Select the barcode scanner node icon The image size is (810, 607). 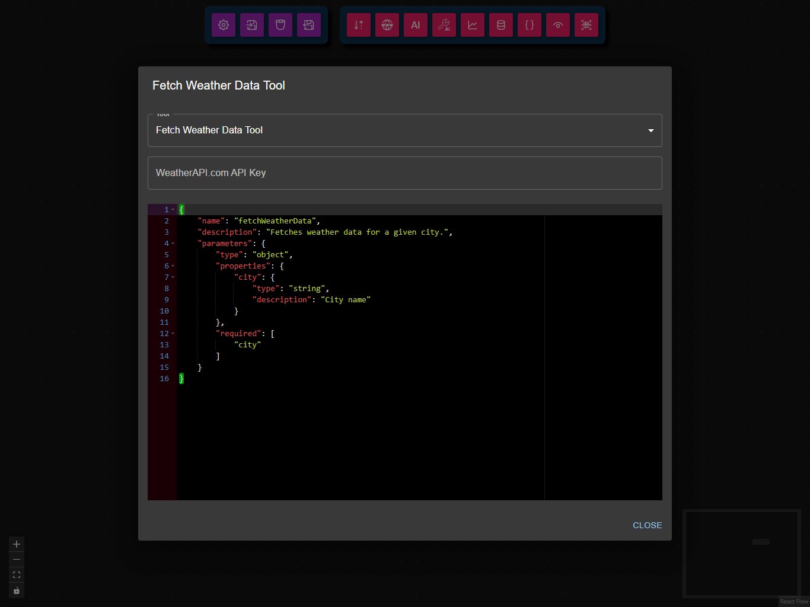click(586, 25)
